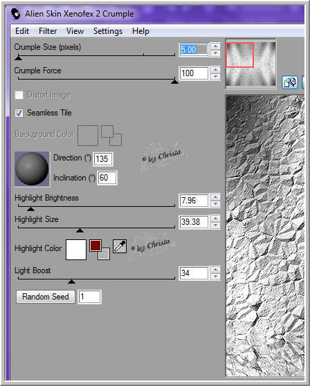
Task: Increase Crumple Force with up arrow
Action: pyautogui.click(x=215, y=70)
